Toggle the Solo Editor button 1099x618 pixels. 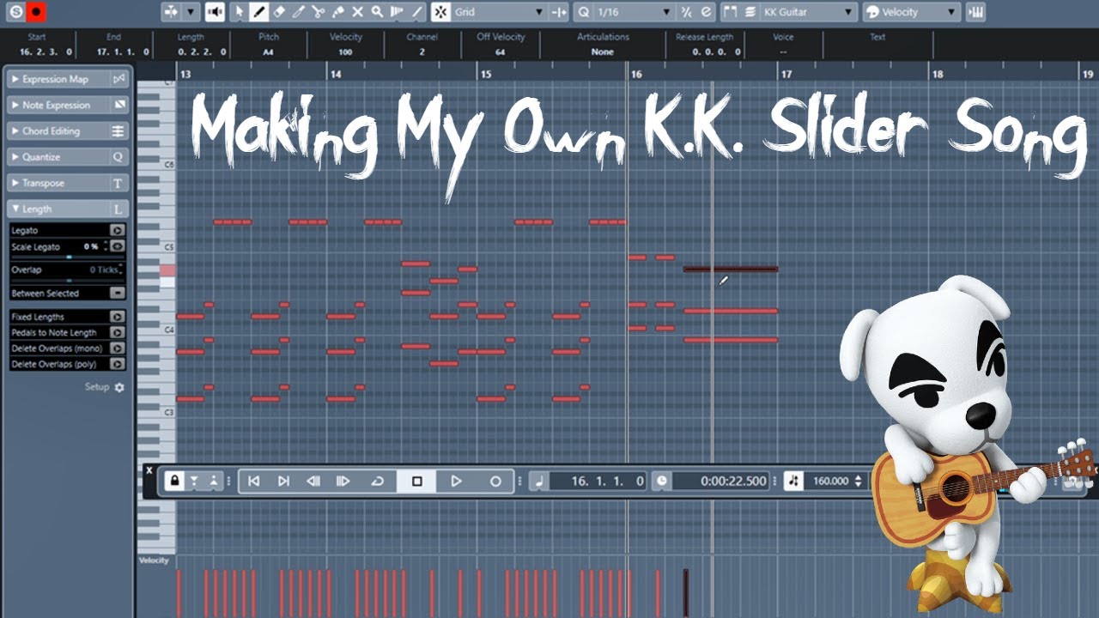[x=15, y=12]
